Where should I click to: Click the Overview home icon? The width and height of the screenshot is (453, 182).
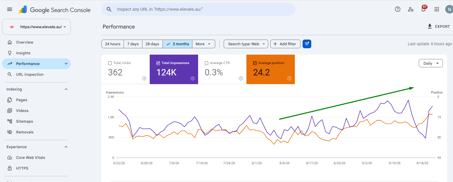pyautogui.click(x=9, y=42)
